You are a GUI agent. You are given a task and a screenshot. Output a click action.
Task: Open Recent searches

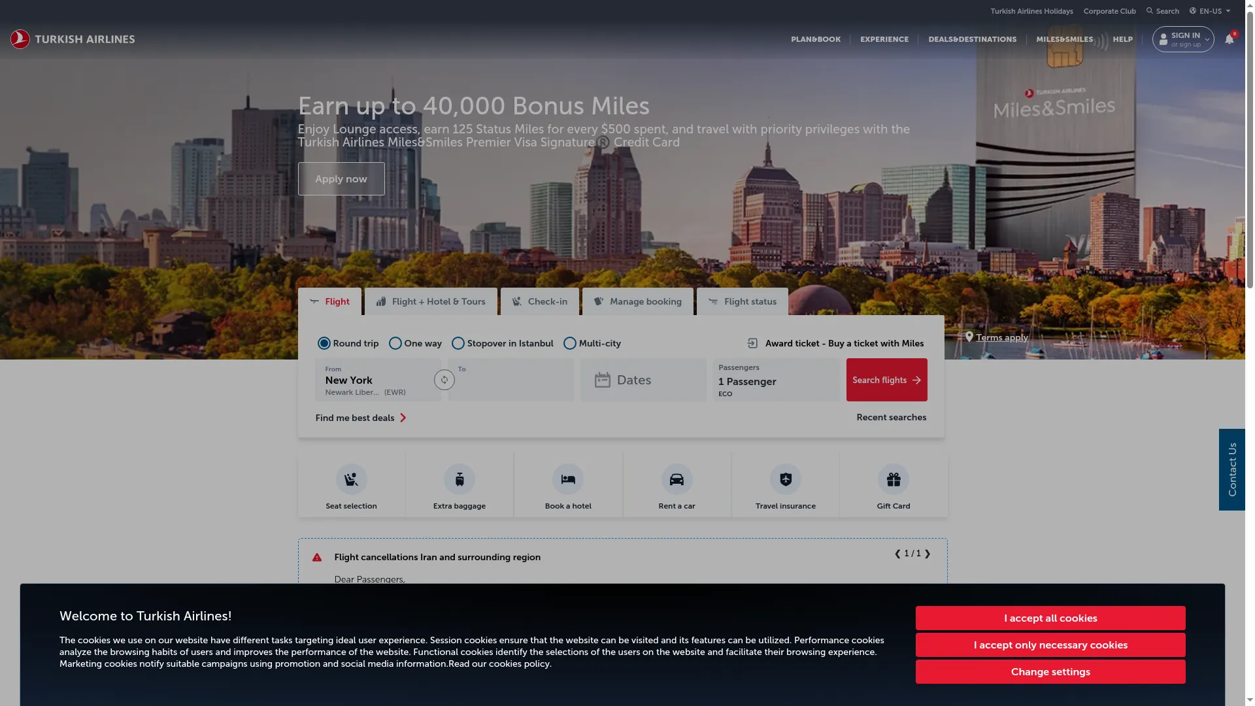(x=892, y=417)
